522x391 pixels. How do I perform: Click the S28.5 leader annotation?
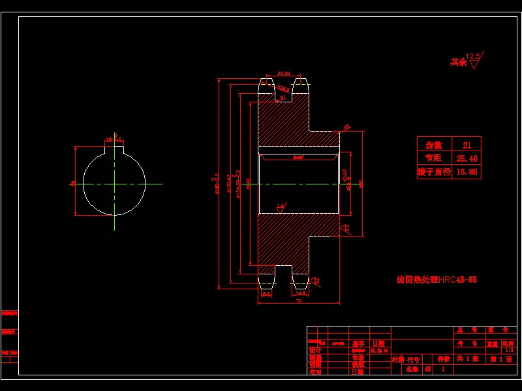click(283, 89)
